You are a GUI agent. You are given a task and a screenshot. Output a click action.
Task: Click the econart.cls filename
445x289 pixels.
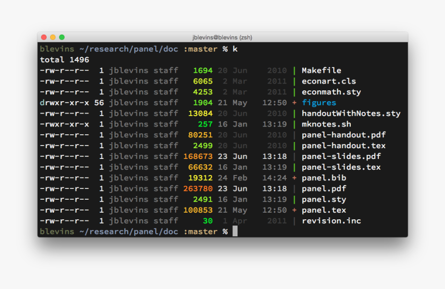tap(329, 81)
